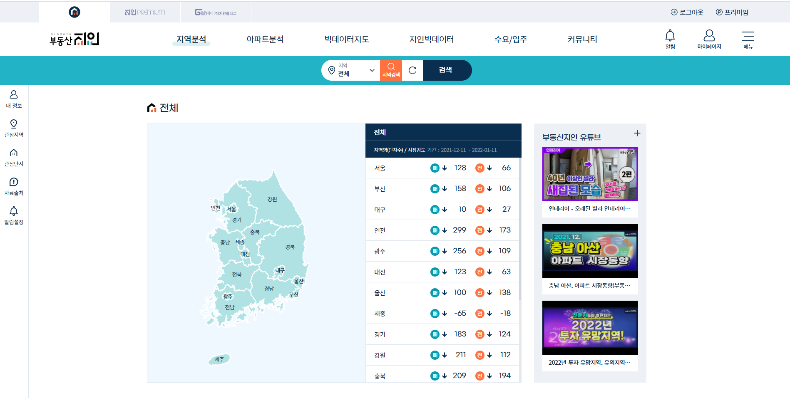The height and width of the screenshot is (398, 790).
Task: Select 전남 region on the map
Action: pyautogui.click(x=230, y=307)
